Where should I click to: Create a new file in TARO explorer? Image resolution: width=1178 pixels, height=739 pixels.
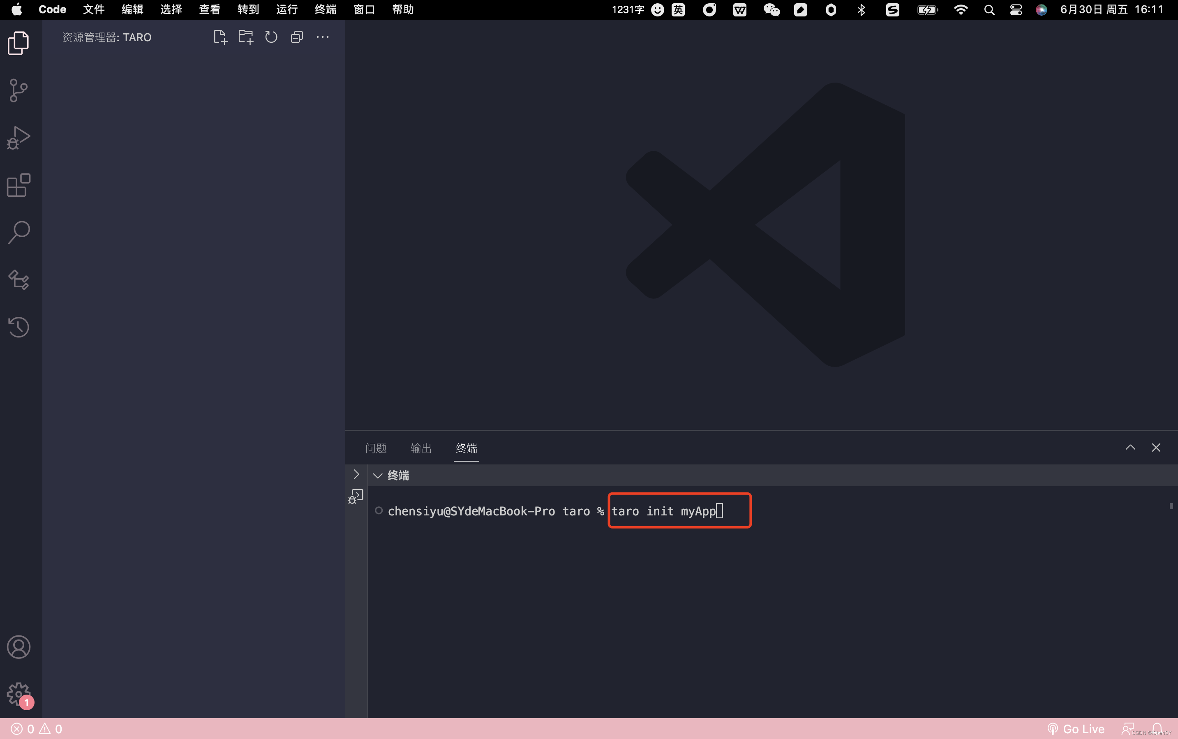coord(220,37)
